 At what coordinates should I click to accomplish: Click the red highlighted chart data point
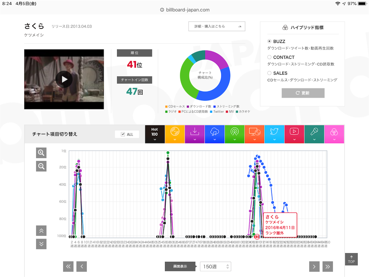(x=257, y=237)
